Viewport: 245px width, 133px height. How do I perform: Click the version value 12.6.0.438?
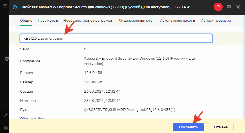click(93, 73)
